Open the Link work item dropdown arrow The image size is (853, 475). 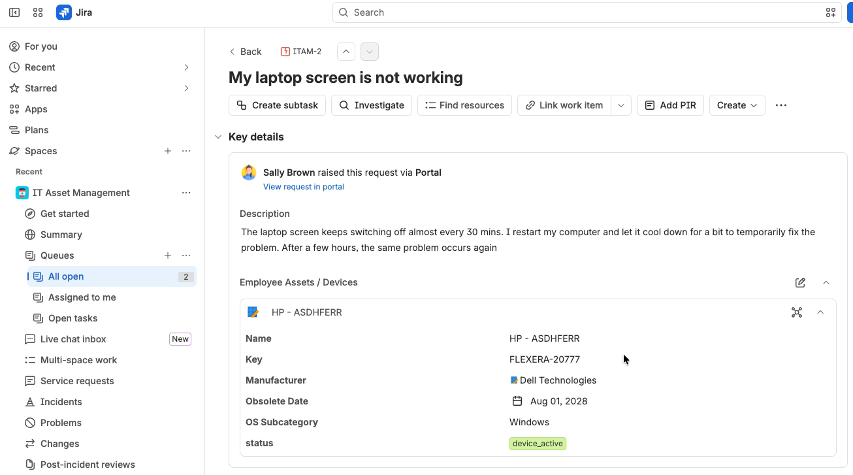pyautogui.click(x=621, y=105)
